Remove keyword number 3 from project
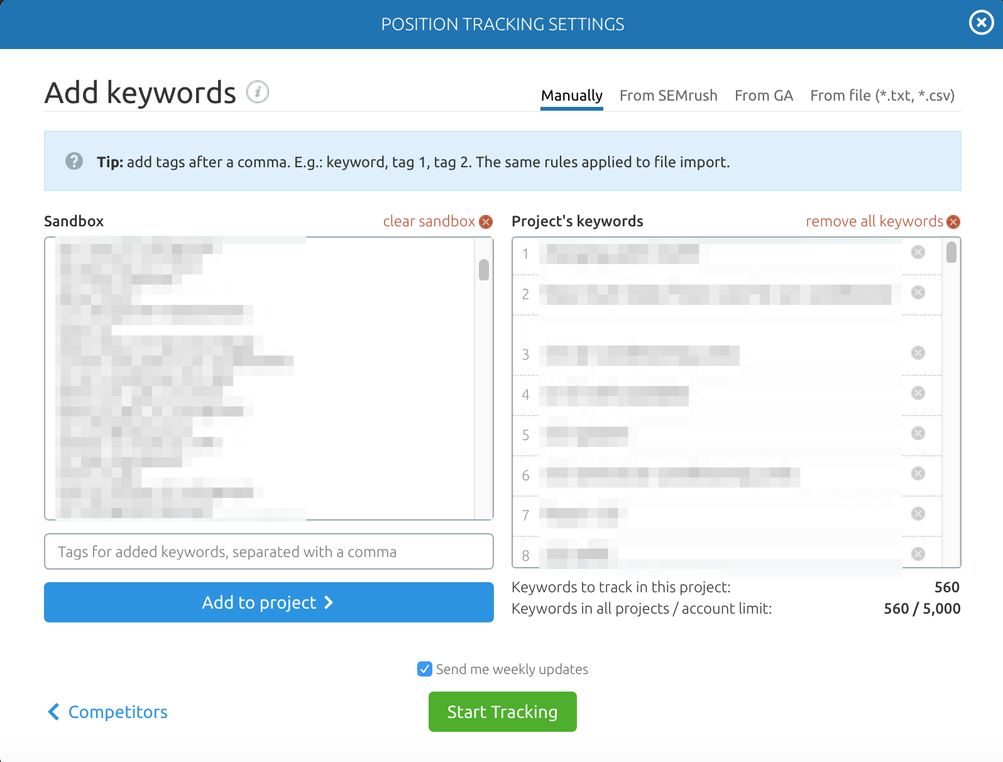 918,353
